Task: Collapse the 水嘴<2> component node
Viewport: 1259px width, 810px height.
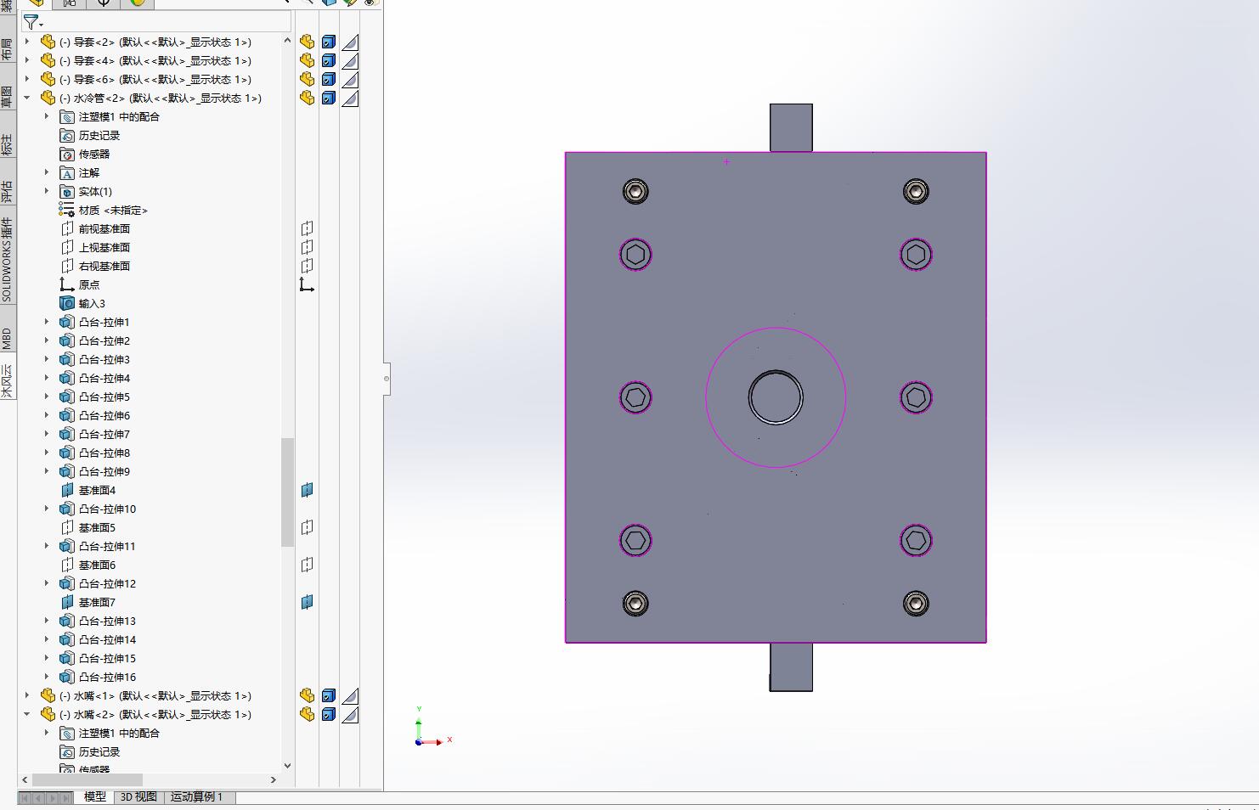Action: pos(27,715)
